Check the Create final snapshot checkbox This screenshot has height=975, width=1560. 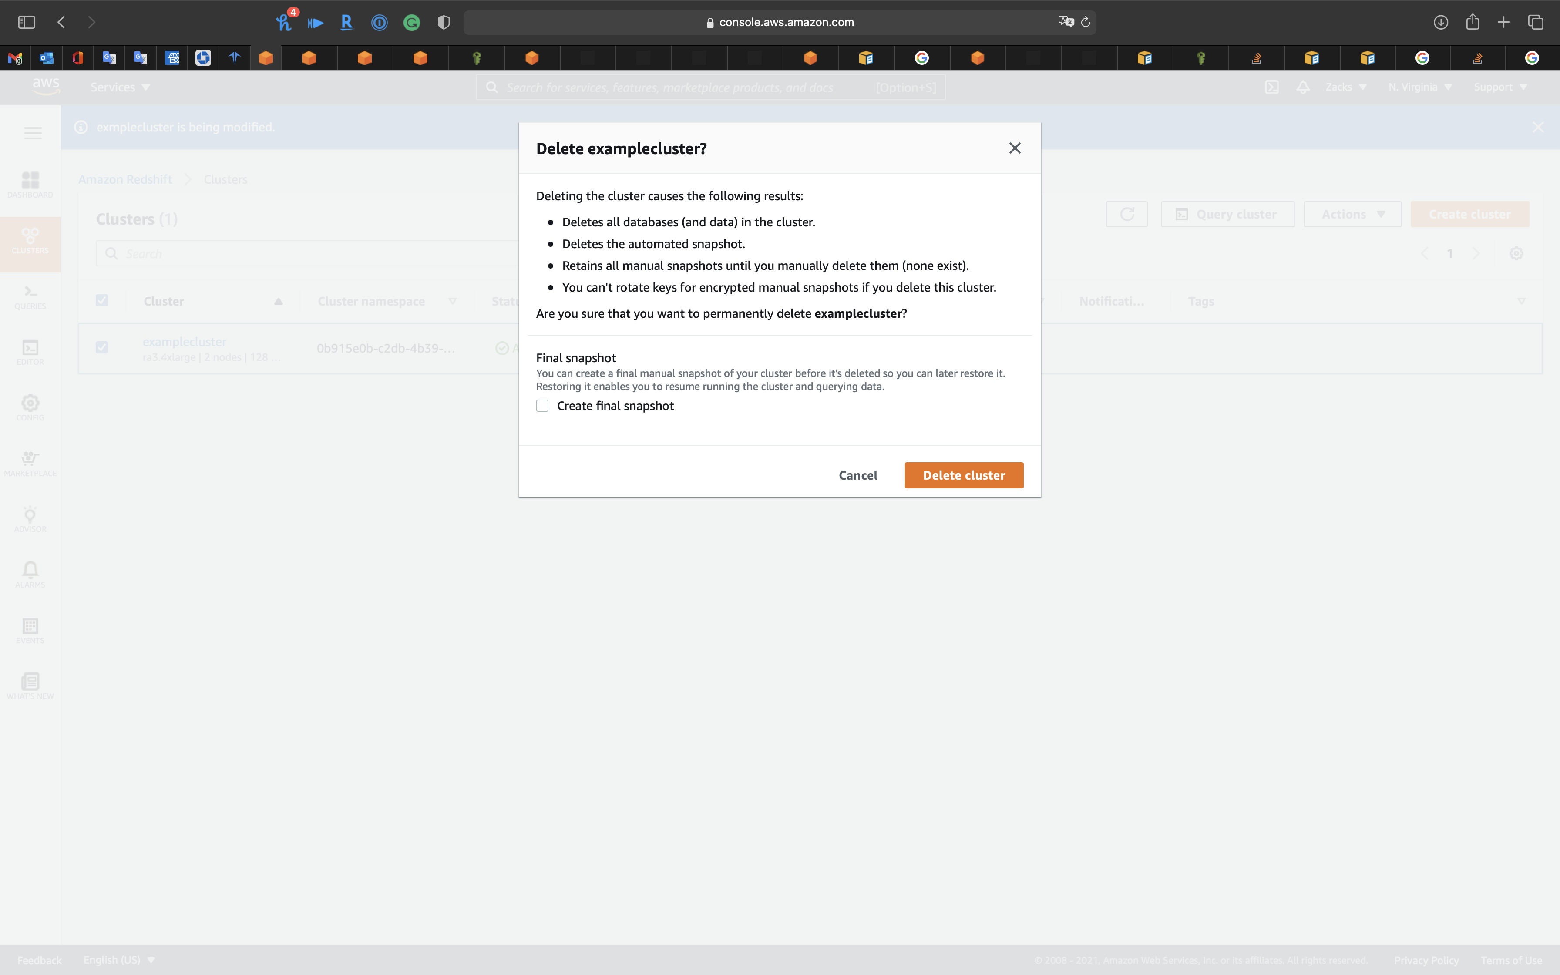[x=542, y=406]
